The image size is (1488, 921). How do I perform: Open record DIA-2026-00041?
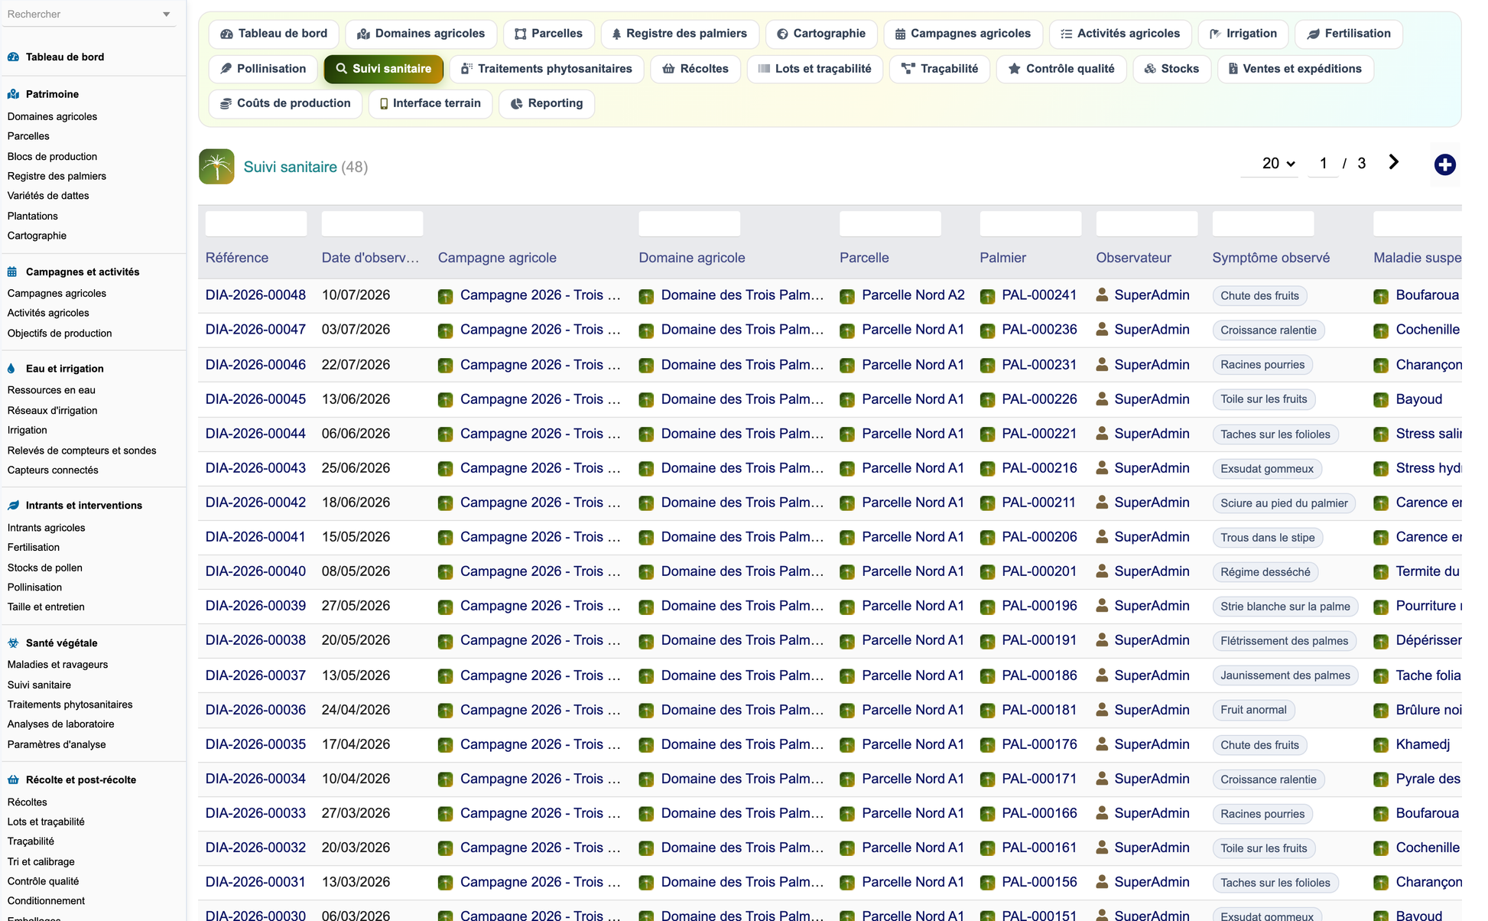point(255,537)
